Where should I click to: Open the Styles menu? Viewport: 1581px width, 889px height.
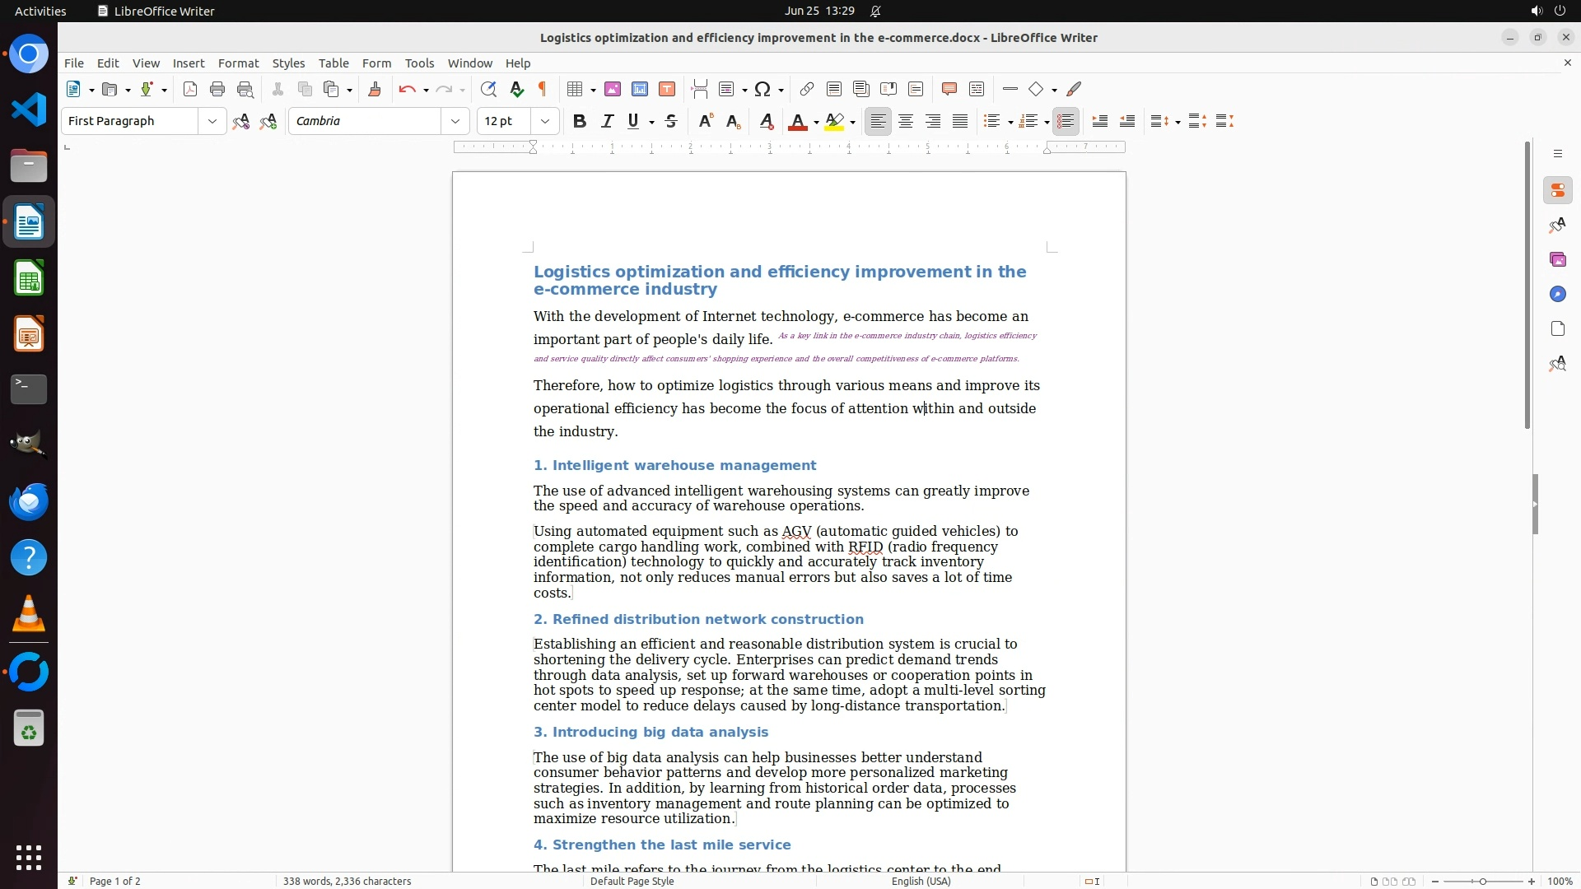tap(288, 63)
